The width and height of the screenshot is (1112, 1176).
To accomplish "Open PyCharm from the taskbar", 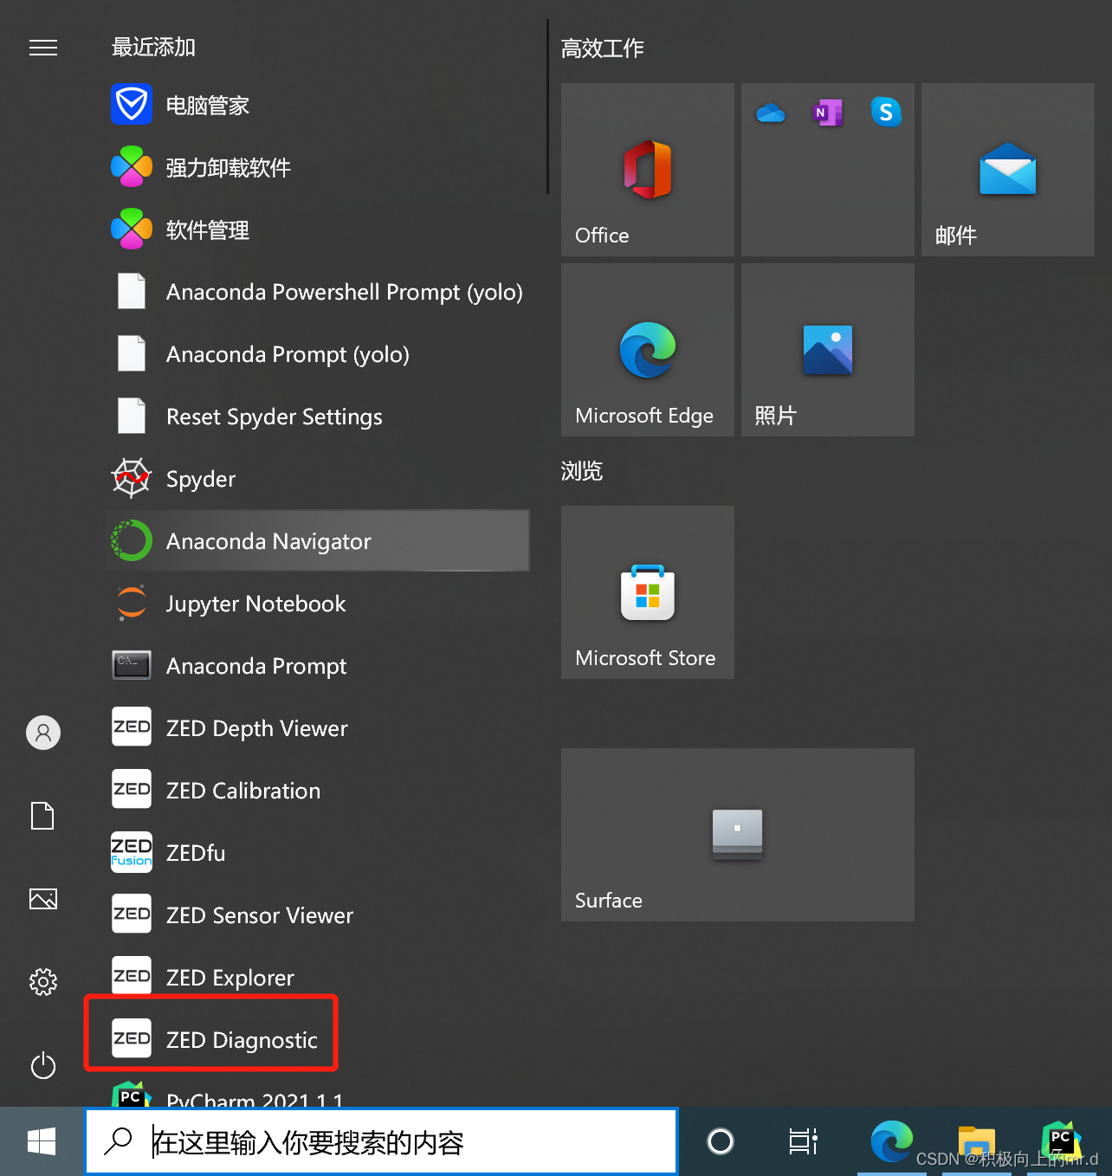I will point(1060,1141).
